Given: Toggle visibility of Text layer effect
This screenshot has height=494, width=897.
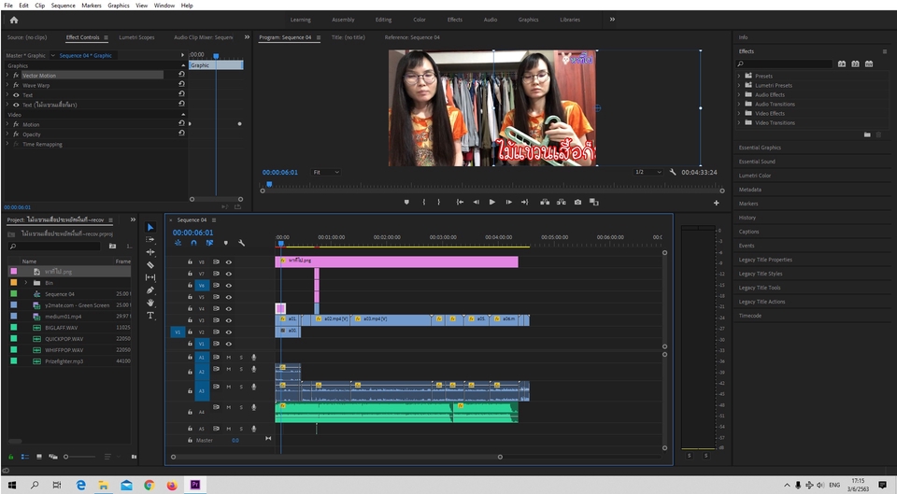Looking at the screenshot, I should pos(16,95).
